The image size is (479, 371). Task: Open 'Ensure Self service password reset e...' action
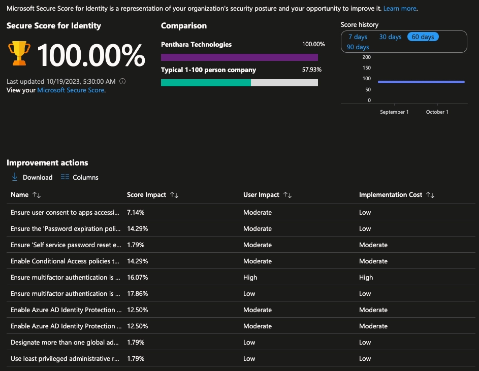coord(66,245)
